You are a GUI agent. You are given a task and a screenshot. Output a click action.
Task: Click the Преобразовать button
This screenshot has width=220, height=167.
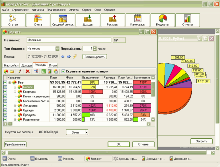(x=15, y=144)
